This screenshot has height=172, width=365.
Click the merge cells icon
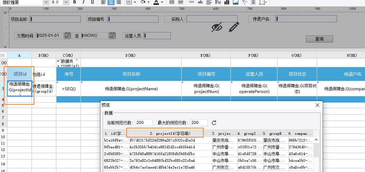172,2
